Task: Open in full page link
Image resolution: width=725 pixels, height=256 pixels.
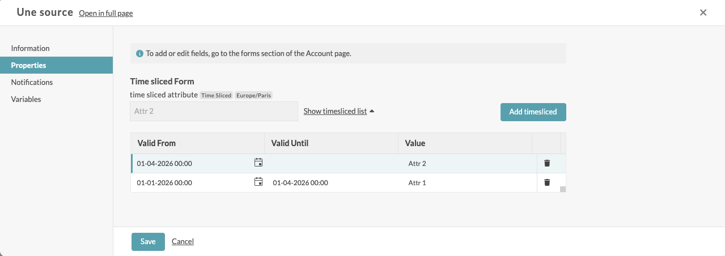Action: pyautogui.click(x=106, y=13)
